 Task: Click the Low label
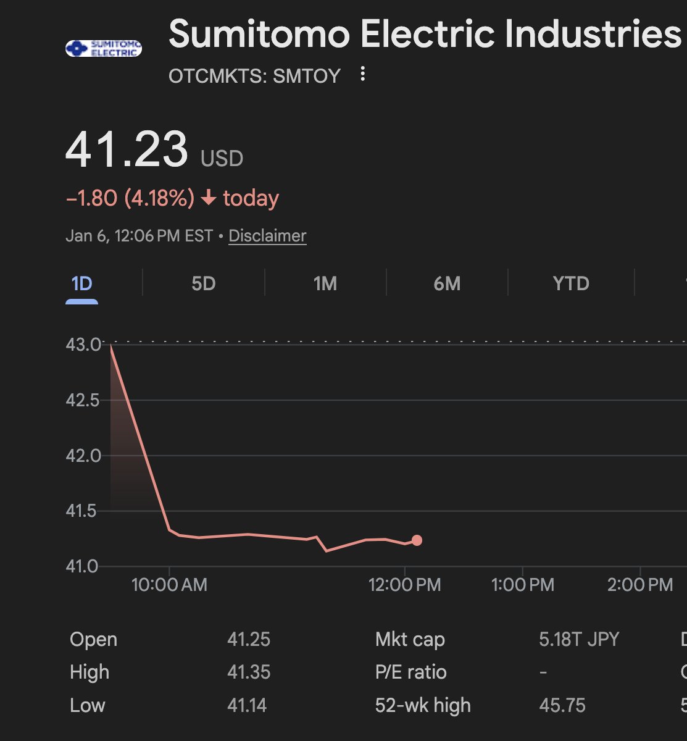(87, 705)
